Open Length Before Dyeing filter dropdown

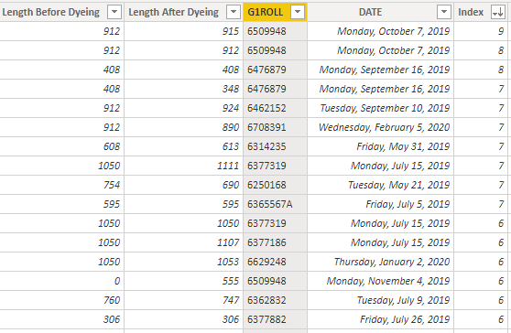pyautogui.click(x=114, y=13)
